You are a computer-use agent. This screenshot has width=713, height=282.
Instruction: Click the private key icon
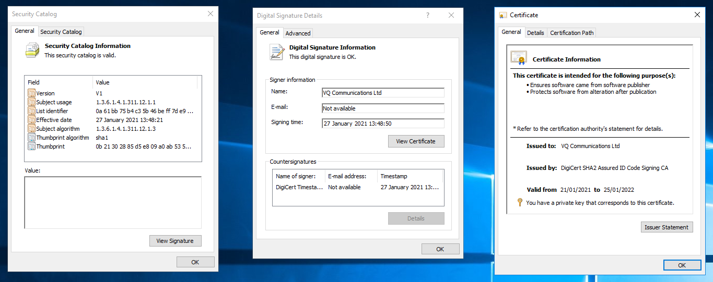(520, 202)
